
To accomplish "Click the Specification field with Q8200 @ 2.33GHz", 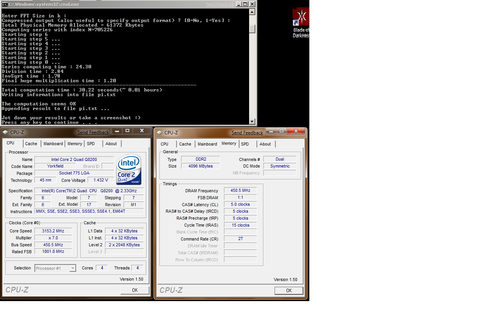I will point(89,191).
